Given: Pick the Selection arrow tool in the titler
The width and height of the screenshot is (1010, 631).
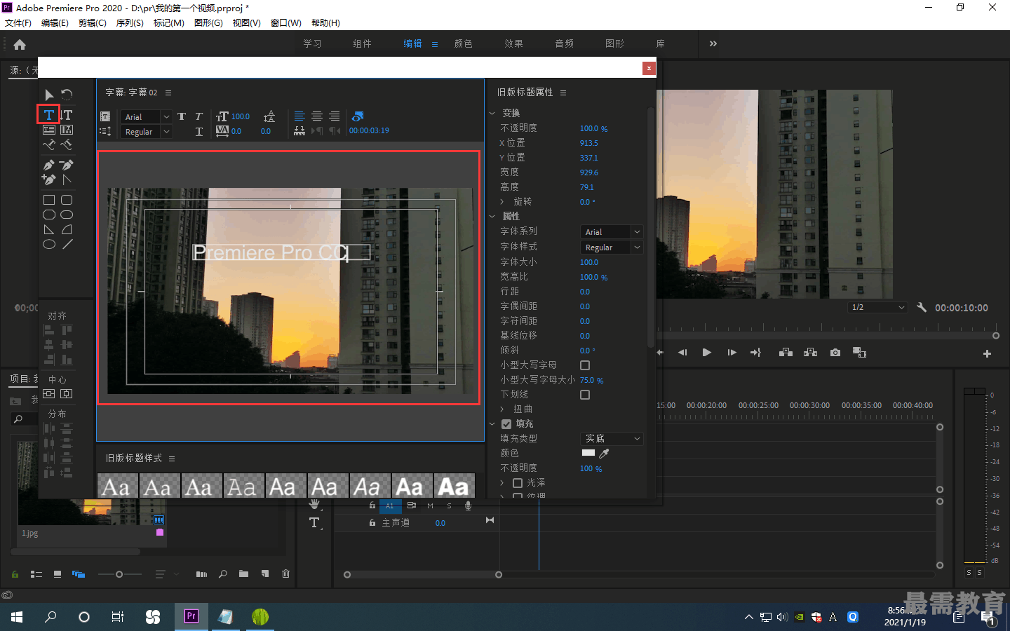Looking at the screenshot, I should tap(48, 95).
